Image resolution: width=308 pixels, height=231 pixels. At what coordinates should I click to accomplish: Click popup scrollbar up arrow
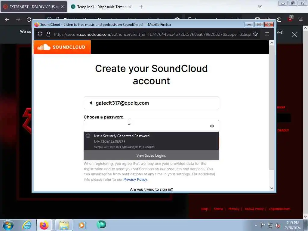tap(272, 43)
